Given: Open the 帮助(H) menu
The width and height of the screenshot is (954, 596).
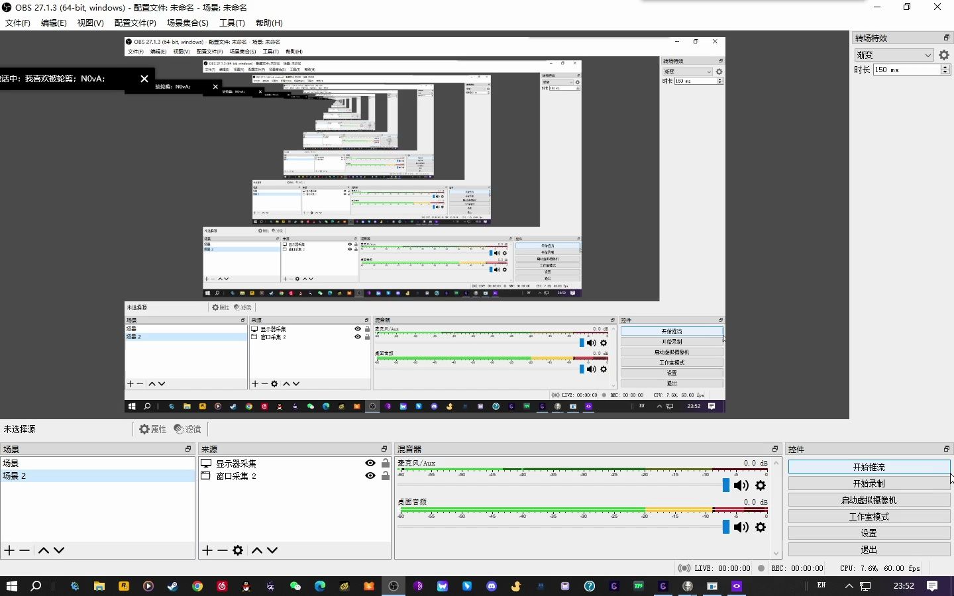Looking at the screenshot, I should (x=269, y=23).
